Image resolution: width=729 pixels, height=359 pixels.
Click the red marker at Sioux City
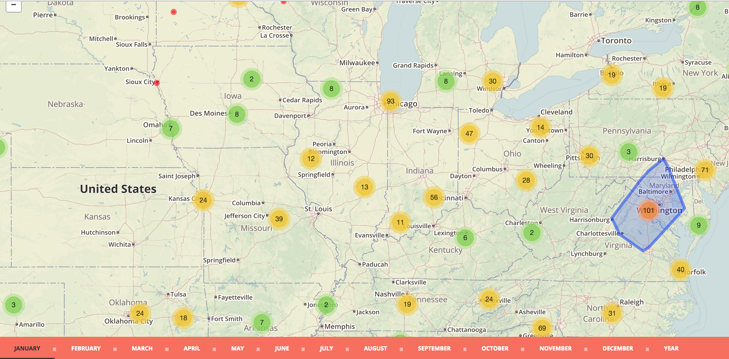[x=157, y=82]
